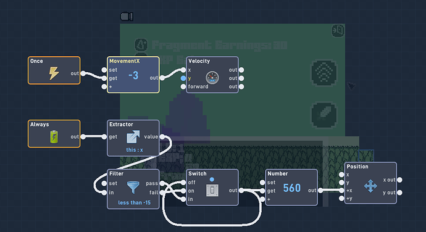426x232 pixels.
Task: Click the Velocity forward out port
Action: (241, 86)
